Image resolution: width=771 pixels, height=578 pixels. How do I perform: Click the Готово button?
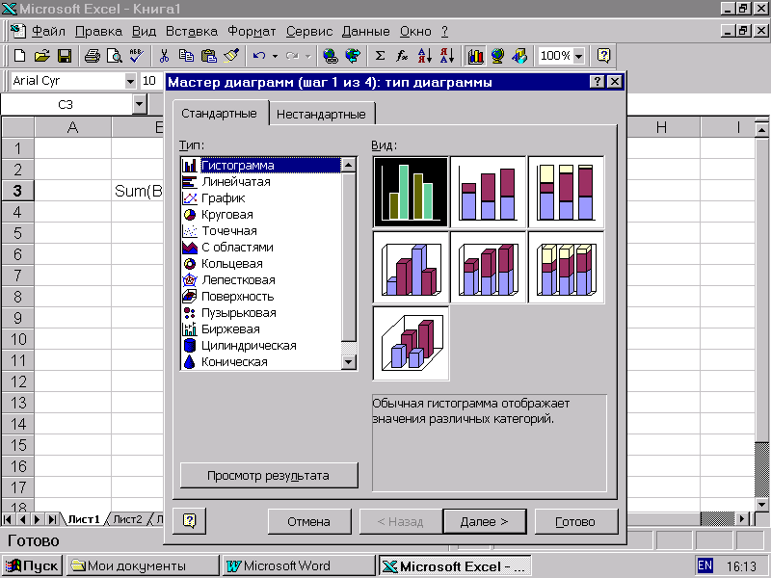(x=575, y=521)
